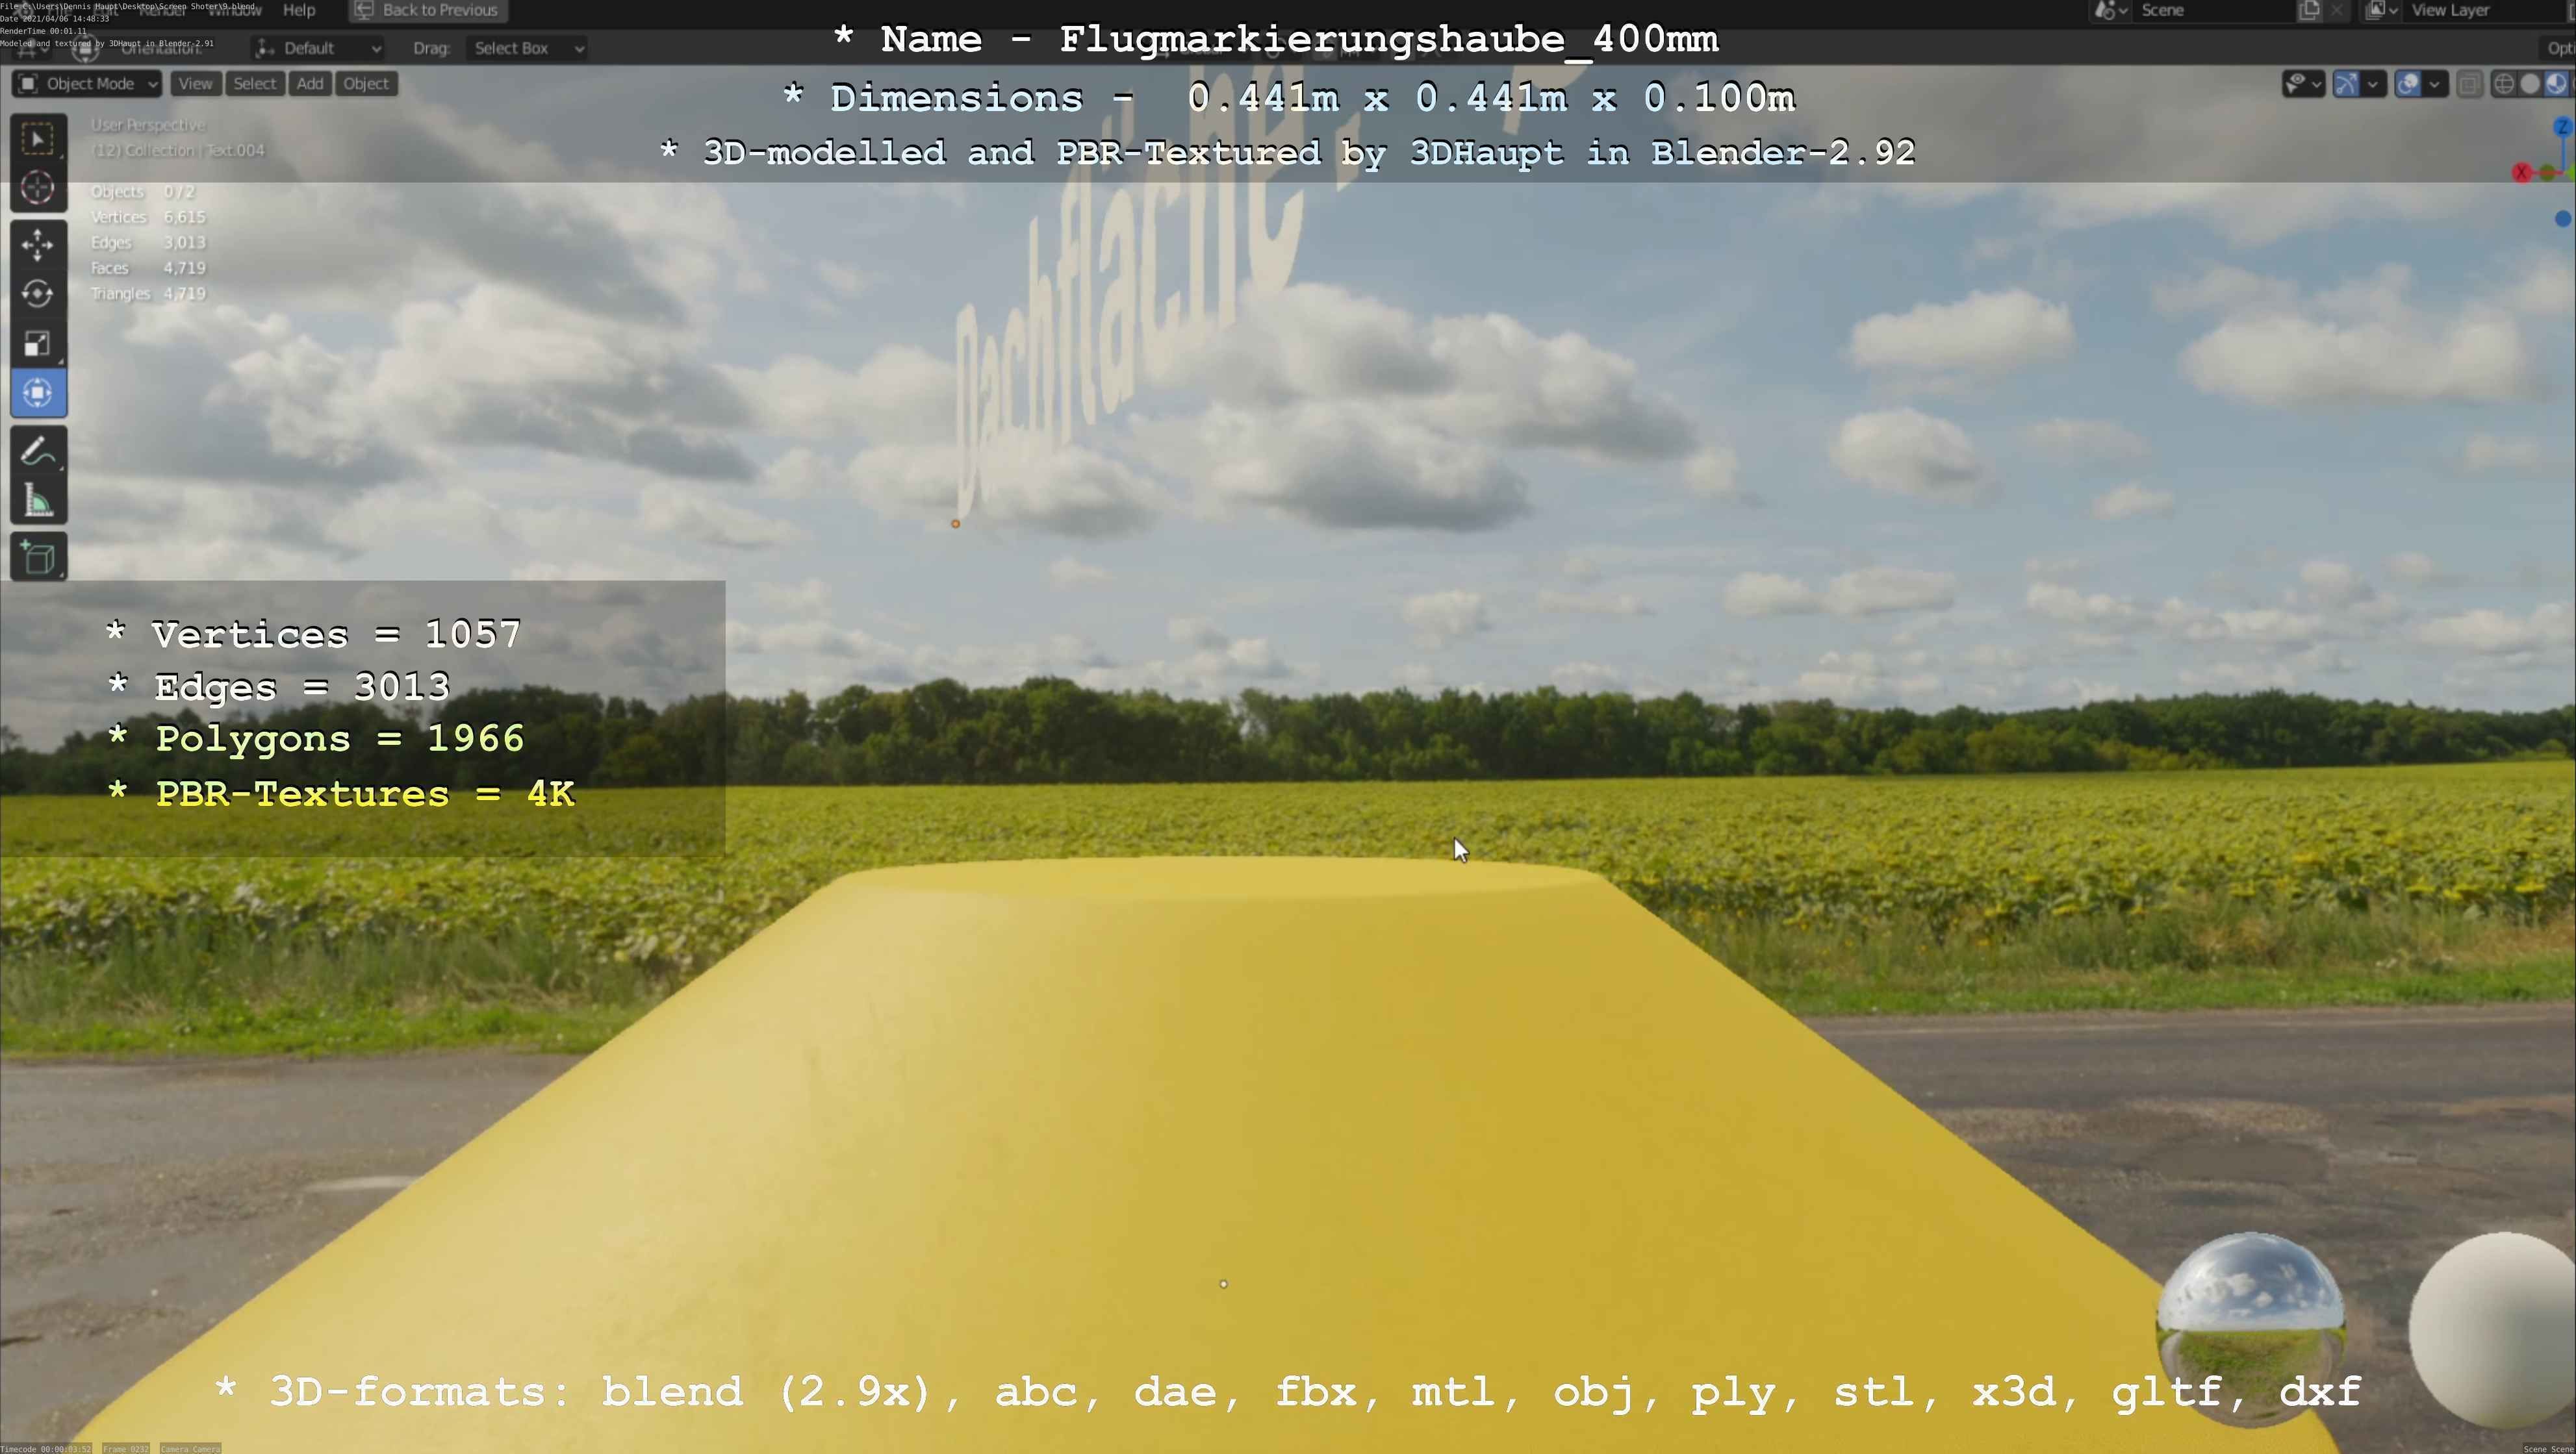
Task: Select the Measure ruler tool
Action: (x=38, y=501)
